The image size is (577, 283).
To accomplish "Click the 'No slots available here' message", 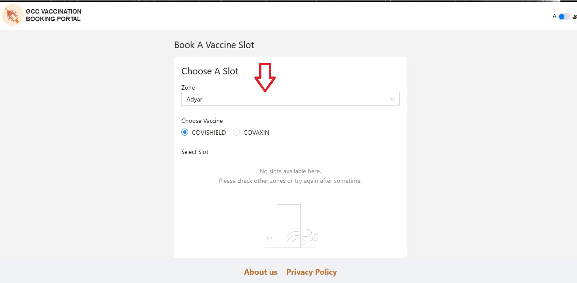I will [290, 171].
